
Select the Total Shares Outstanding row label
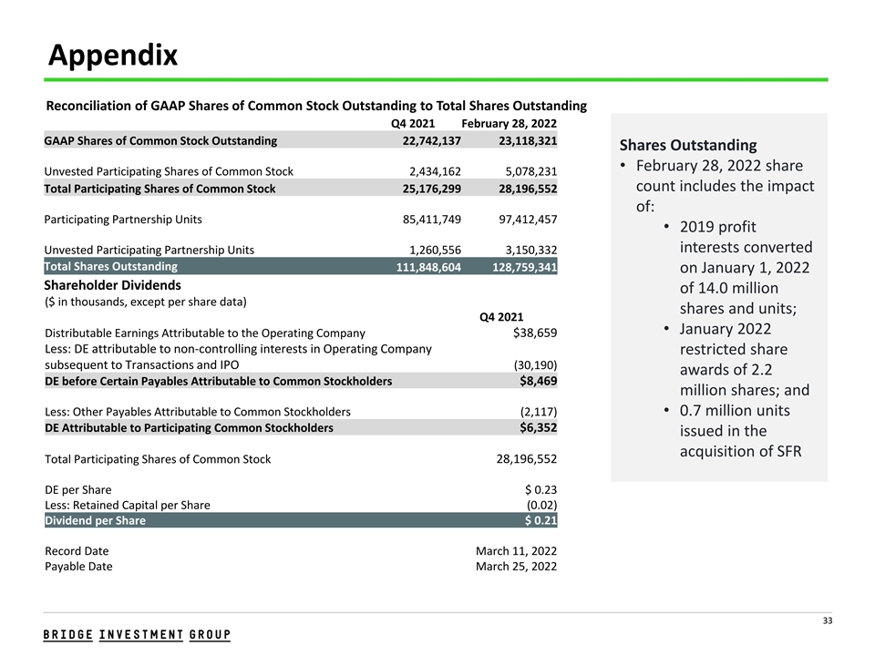(x=111, y=267)
